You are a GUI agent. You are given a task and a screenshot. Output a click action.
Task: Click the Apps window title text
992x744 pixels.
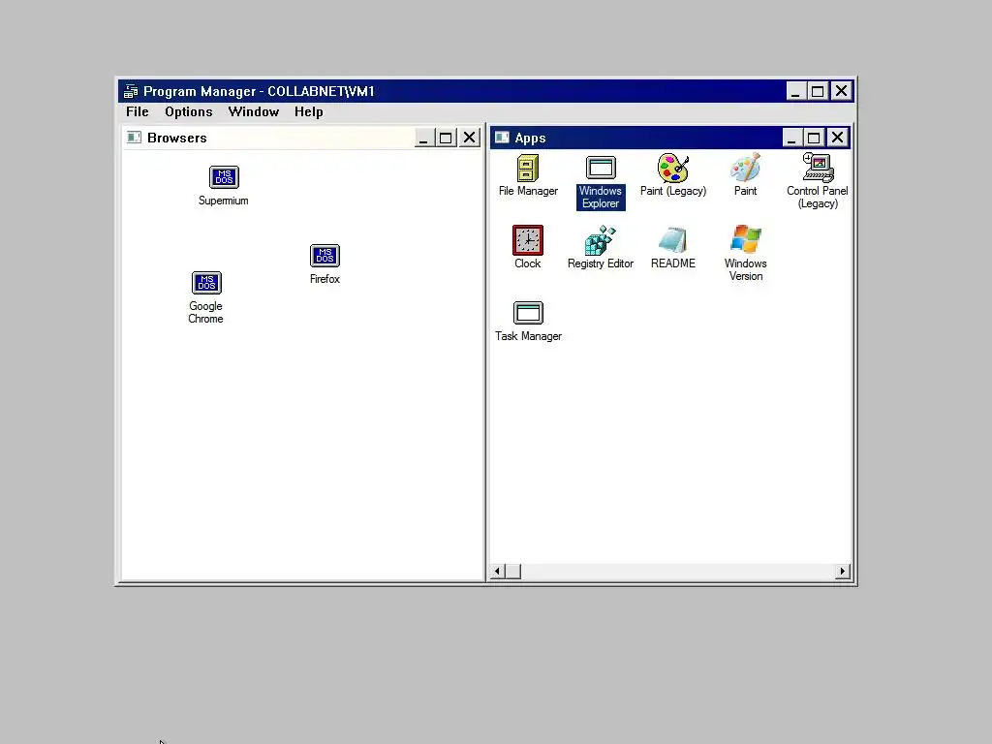pyautogui.click(x=530, y=138)
